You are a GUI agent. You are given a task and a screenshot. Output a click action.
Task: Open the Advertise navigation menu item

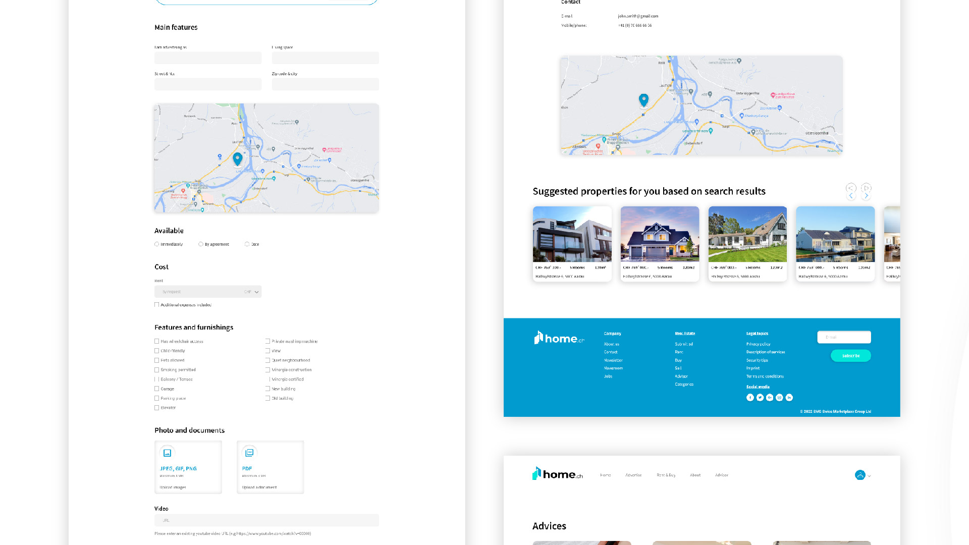[633, 475]
